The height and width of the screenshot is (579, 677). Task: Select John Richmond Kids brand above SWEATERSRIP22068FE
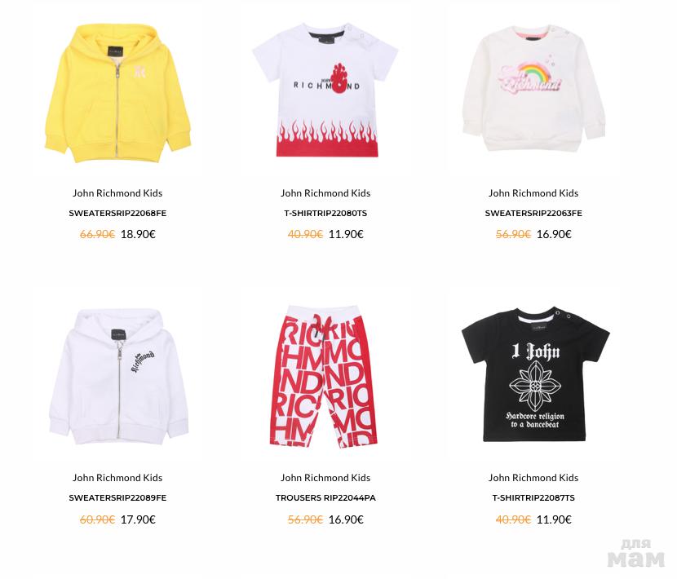117,193
